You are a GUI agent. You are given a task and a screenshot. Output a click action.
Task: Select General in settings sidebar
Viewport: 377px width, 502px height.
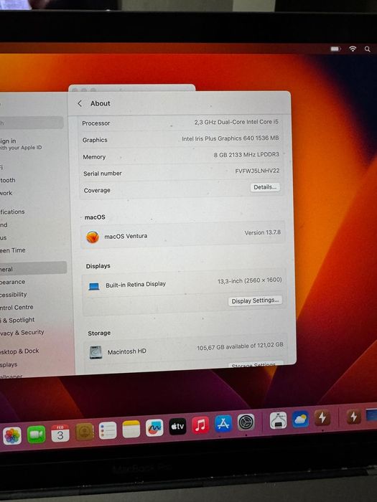pyautogui.click(x=33, y=268)
